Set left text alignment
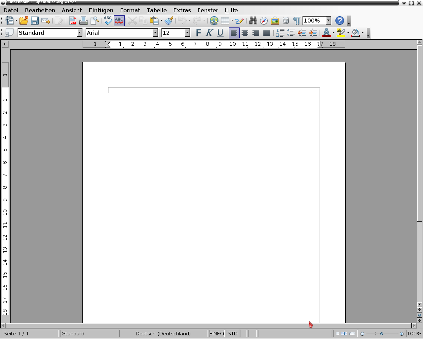This screenshot has width=423, height=339. click(x=234, y=33)
